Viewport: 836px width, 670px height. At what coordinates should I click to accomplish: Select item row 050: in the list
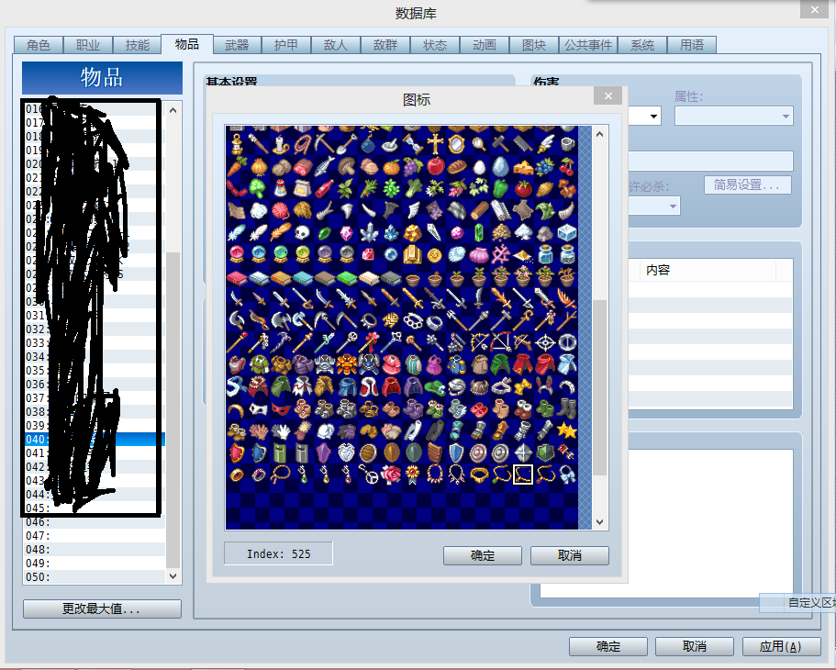pos(95,577)
